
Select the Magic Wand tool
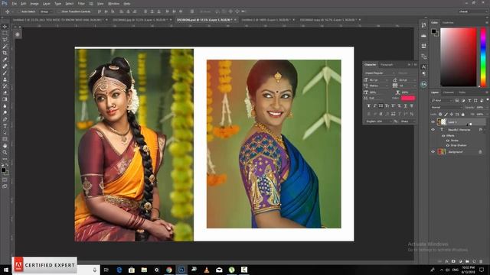pos(5,47)
